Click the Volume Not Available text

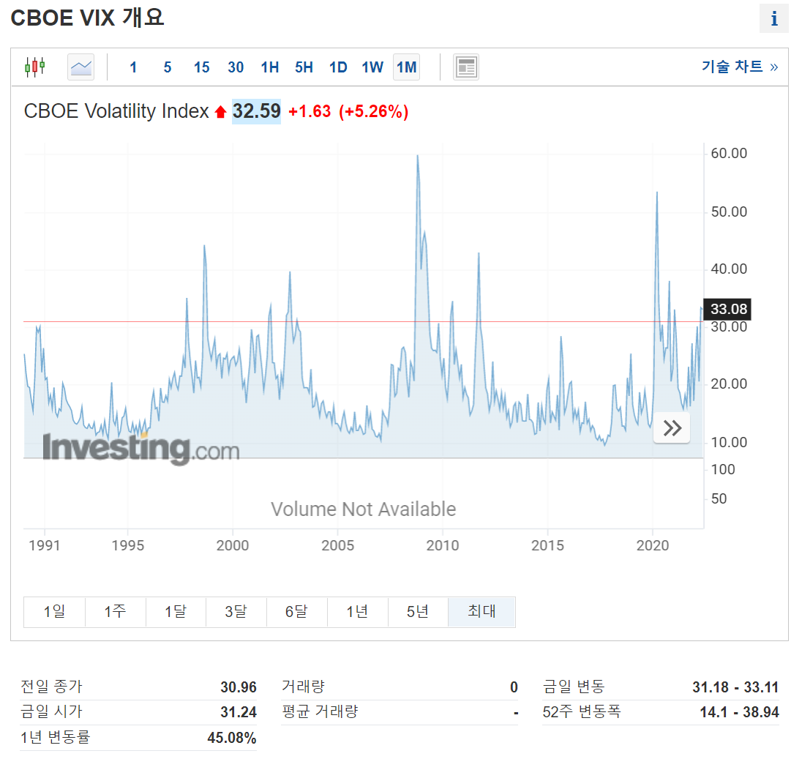[x=363, y=509]
